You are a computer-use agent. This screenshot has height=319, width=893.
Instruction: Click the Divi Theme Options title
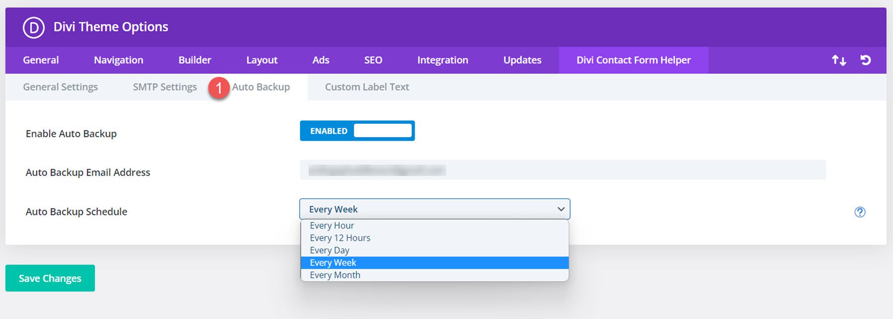click(111, 27)
